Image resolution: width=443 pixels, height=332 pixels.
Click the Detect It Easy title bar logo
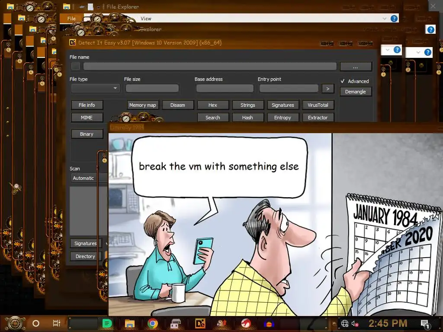(73, 43)
